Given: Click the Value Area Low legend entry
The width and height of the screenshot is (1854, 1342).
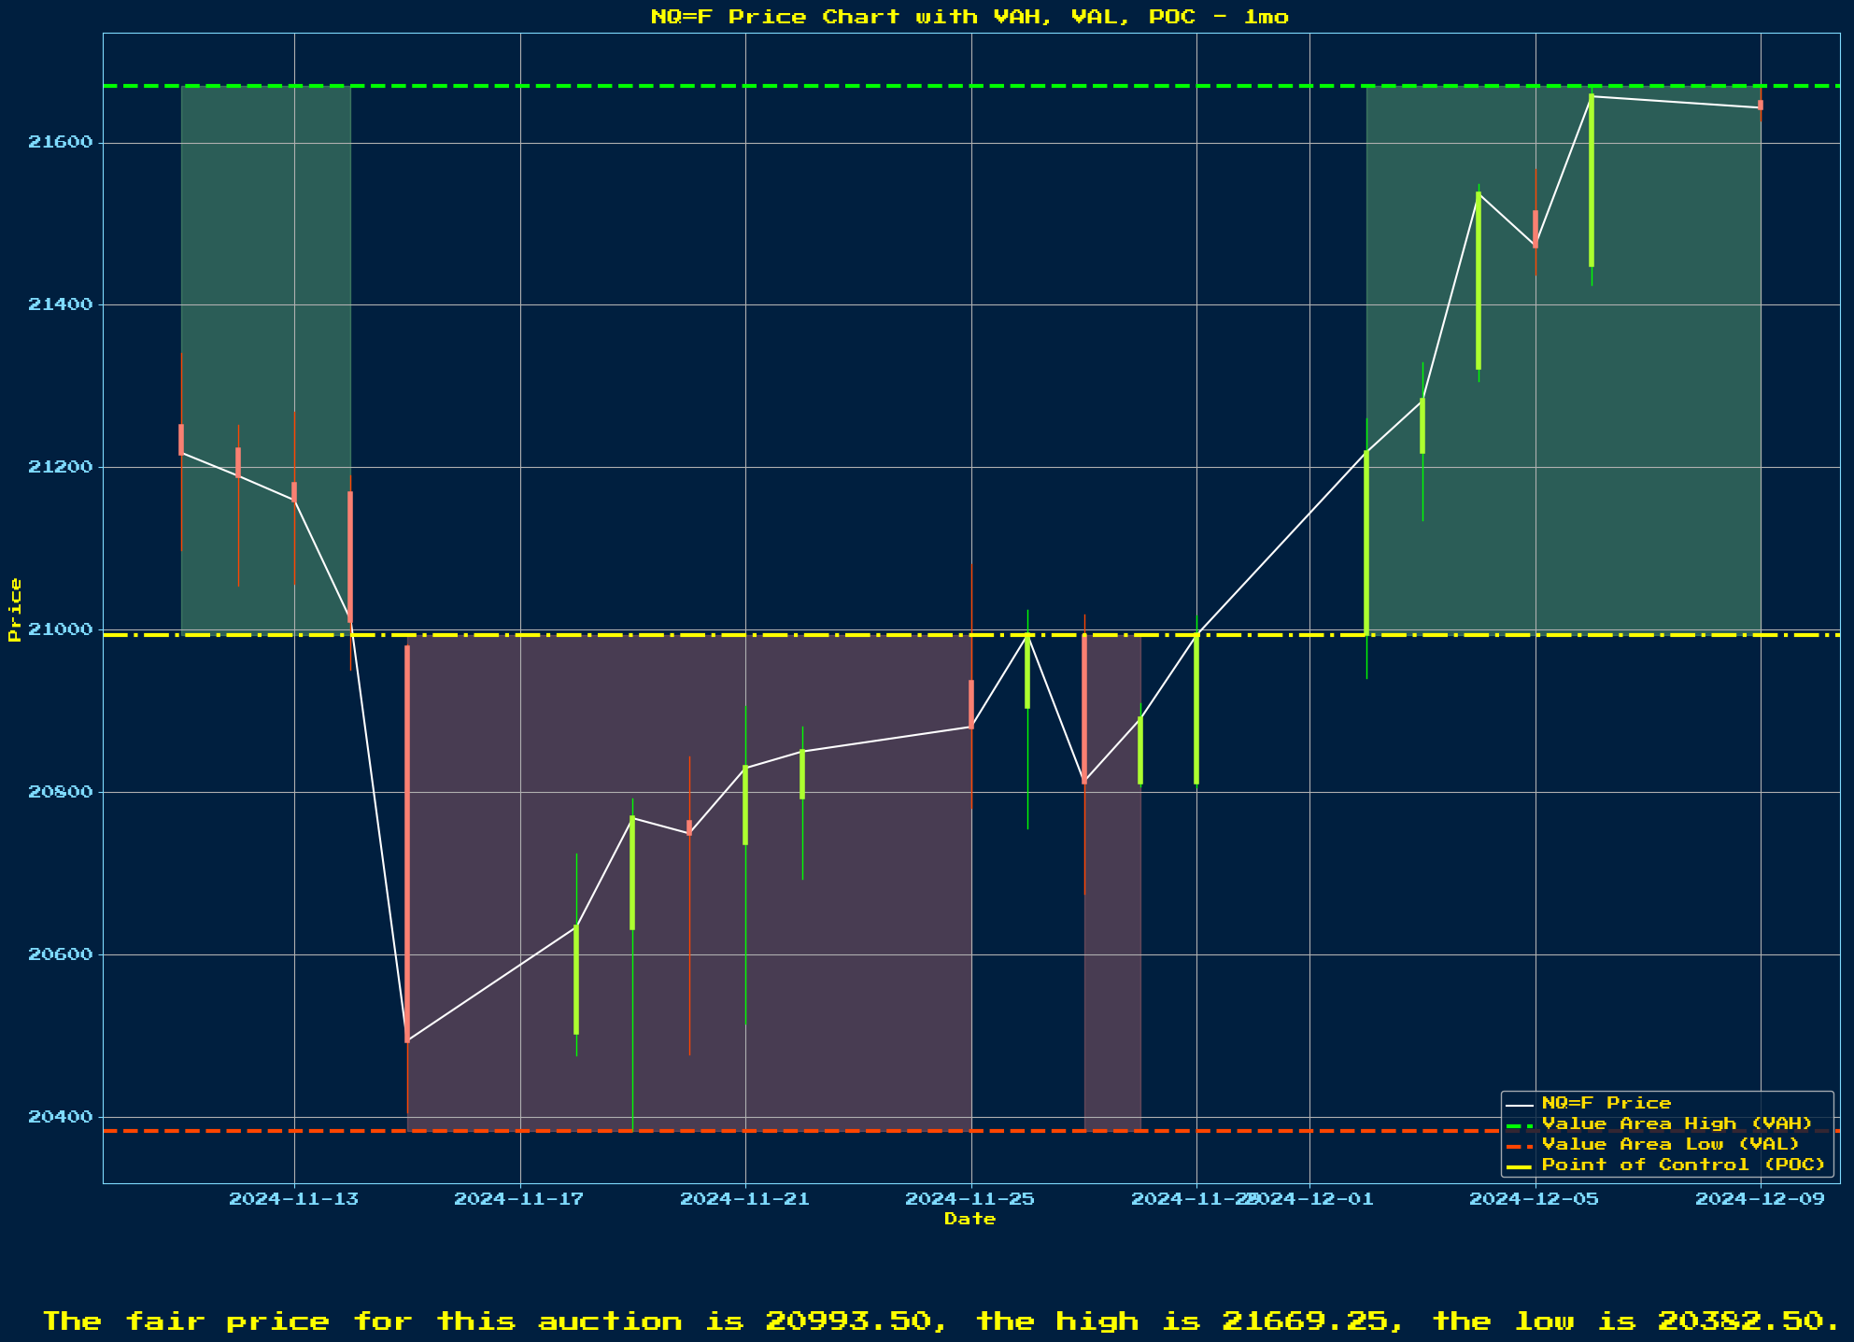Looking at the screenshot, I should point(1670,1144).
